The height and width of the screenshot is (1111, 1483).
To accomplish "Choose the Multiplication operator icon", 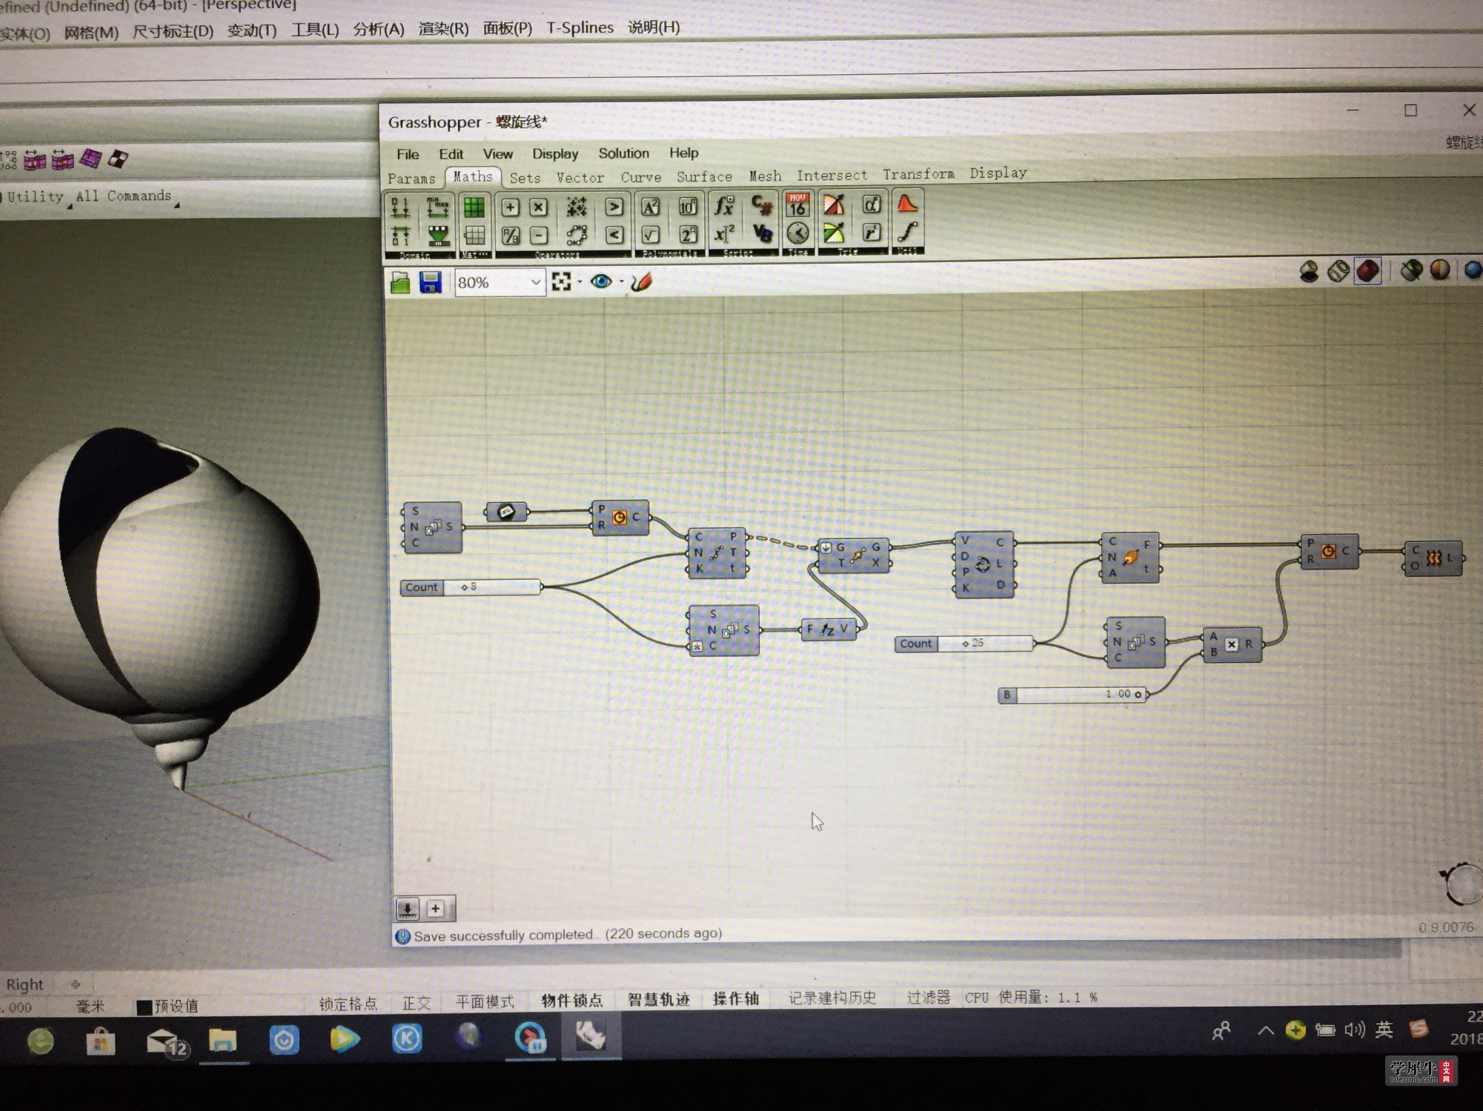I will 539,207.
